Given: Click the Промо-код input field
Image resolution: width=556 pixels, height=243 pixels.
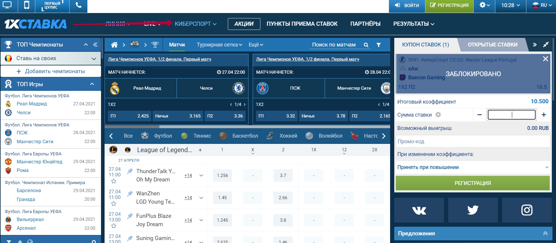Looking at the screenshot, I should point(473,141).
